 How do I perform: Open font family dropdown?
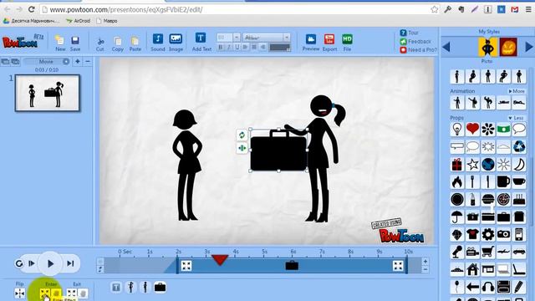[x=287, y=37]
